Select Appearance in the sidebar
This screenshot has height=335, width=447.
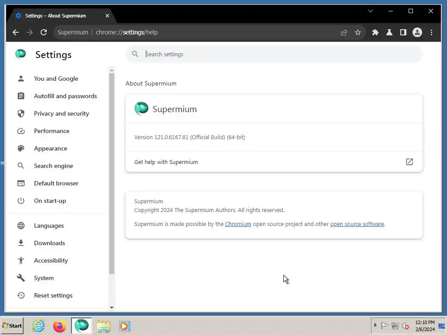click(51, 148)
